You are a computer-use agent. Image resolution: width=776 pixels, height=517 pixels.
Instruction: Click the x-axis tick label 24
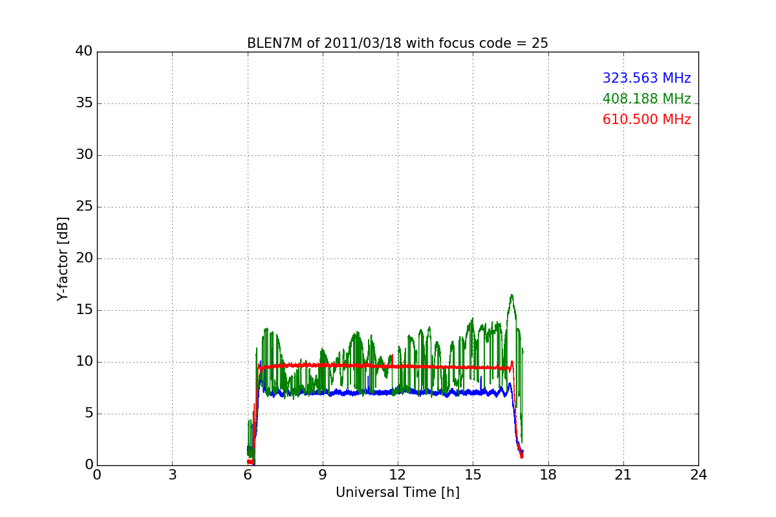click(x=698, y=475)
